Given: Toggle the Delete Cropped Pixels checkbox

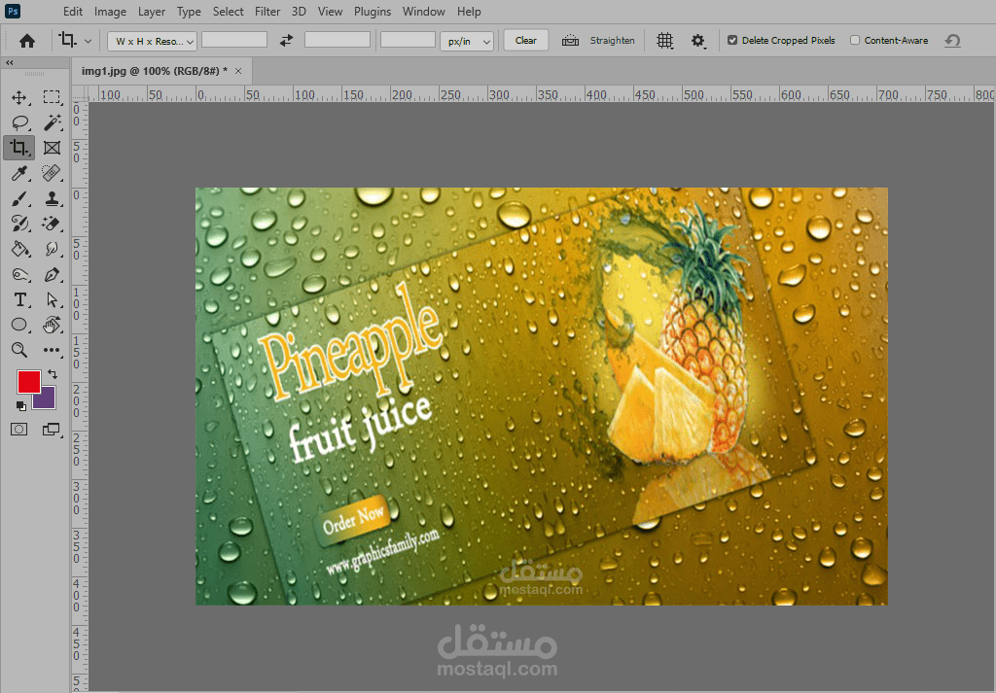Looking at the screenshot, I should coord(732,40).
